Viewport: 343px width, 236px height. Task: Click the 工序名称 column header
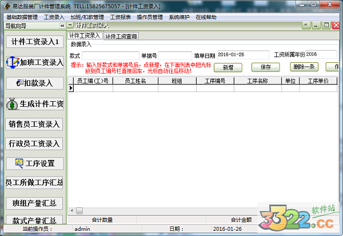click(x=257, y=81)
